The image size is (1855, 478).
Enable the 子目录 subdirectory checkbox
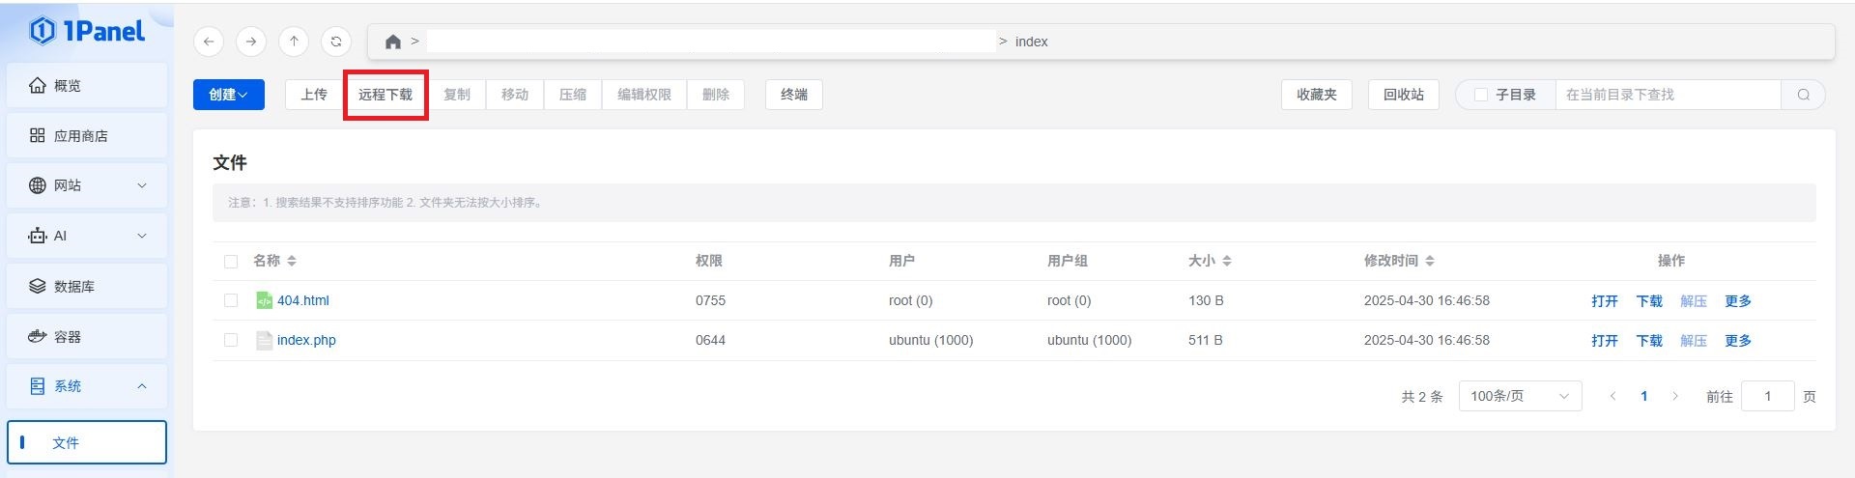coord(1480,95)
